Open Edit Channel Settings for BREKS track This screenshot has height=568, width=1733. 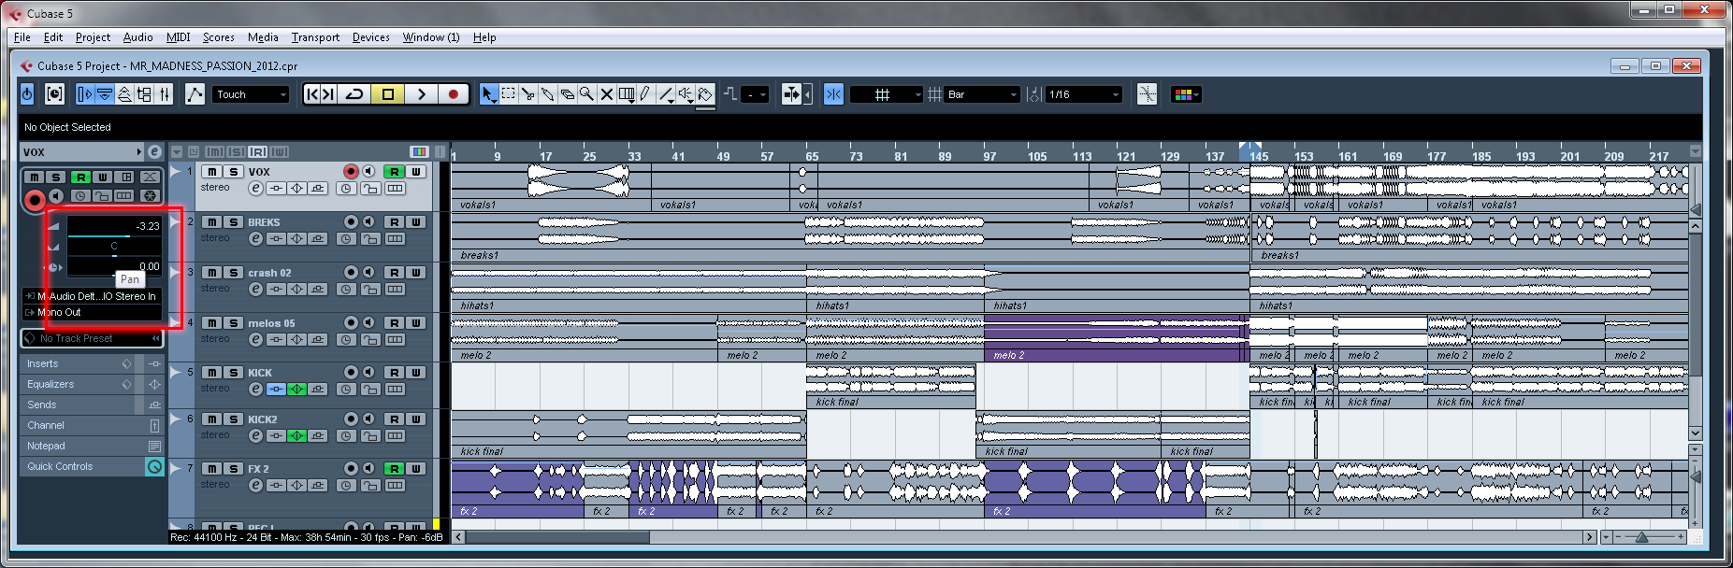point(255,239)
